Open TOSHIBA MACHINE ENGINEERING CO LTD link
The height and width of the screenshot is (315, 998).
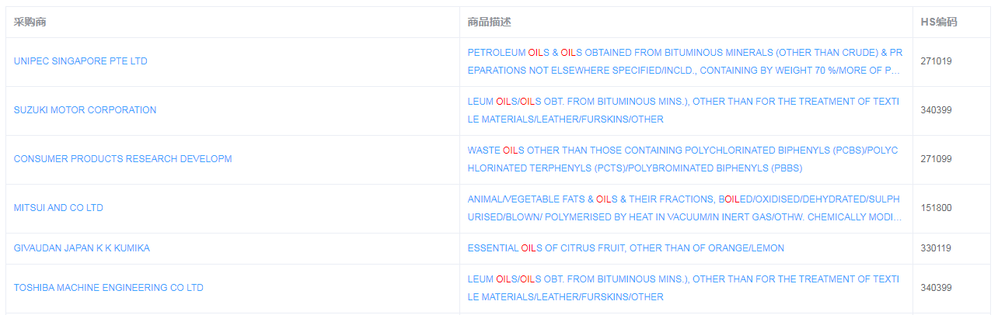pos(109,288)
